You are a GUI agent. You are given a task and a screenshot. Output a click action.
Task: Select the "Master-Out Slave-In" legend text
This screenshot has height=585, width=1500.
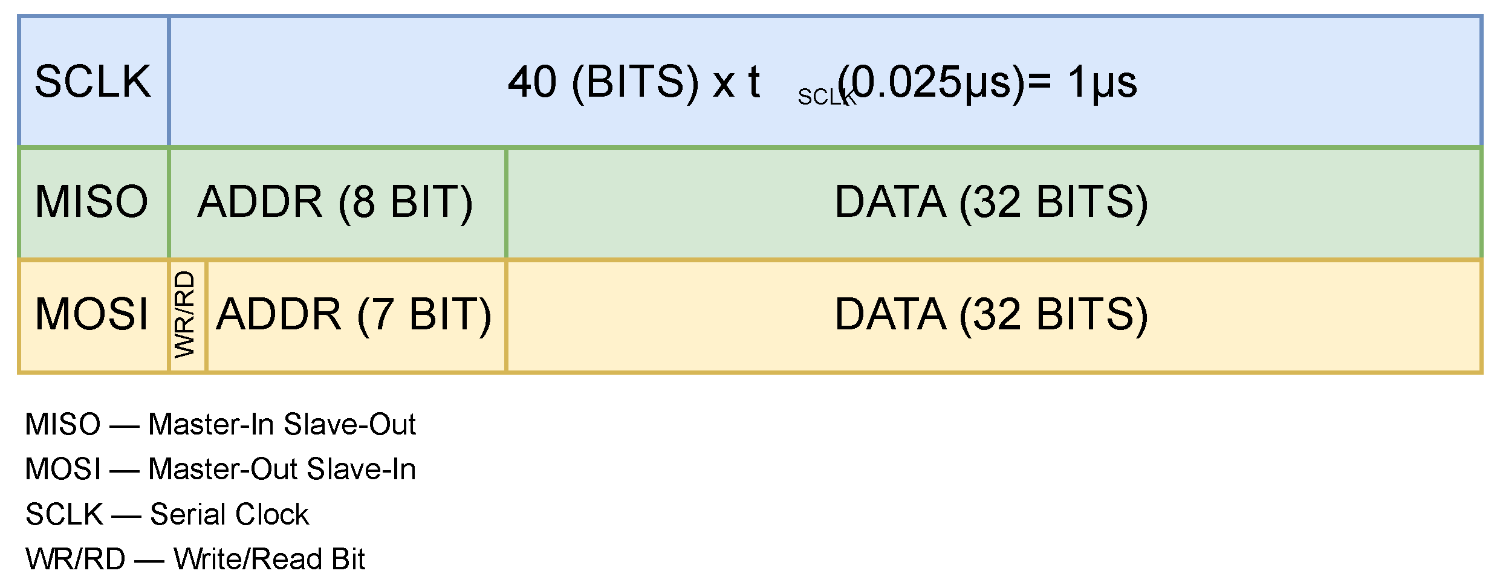[282, 469]
